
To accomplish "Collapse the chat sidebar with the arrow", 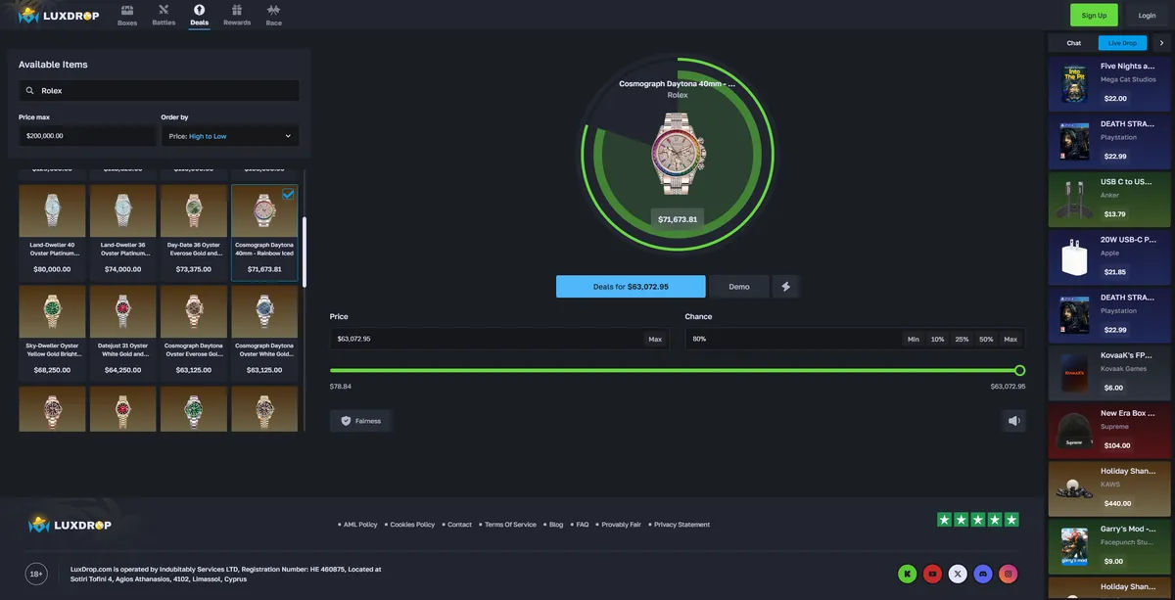I will (1161, 43).
